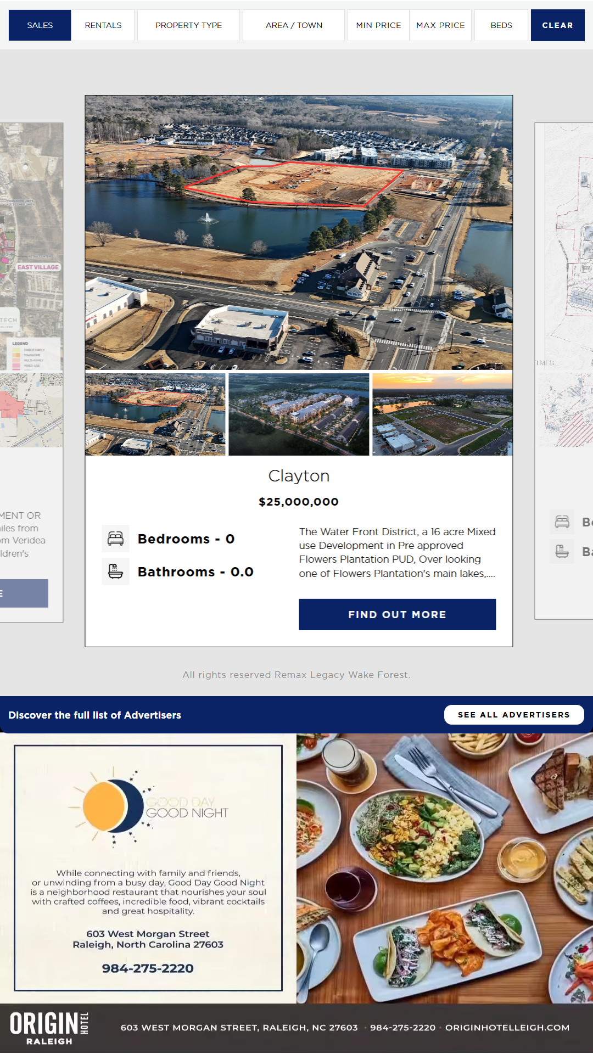Click the Origin Hotel Raleigh logo

pos(49,1028)
